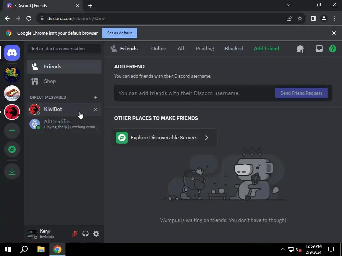Click the Add a Server plus icon
This screenshot has width=342, height=256.
pyautogui.click(x=12, y=131)
